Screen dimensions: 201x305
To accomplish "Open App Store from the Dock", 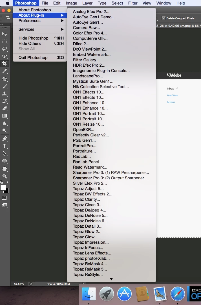I will [x=125, y=294].
